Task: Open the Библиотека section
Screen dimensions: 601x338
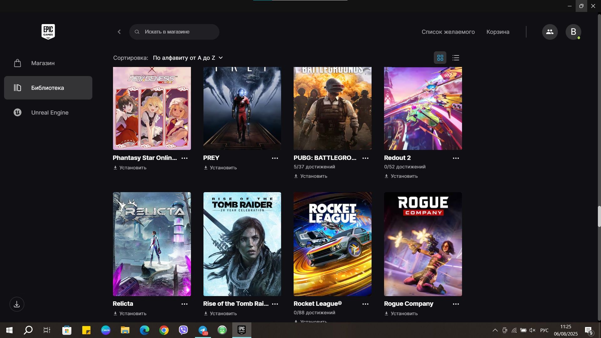Action: (48, 88)
